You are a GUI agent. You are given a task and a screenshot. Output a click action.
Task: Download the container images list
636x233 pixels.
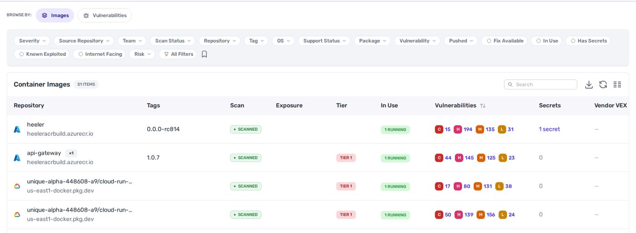tap(589, 84)
